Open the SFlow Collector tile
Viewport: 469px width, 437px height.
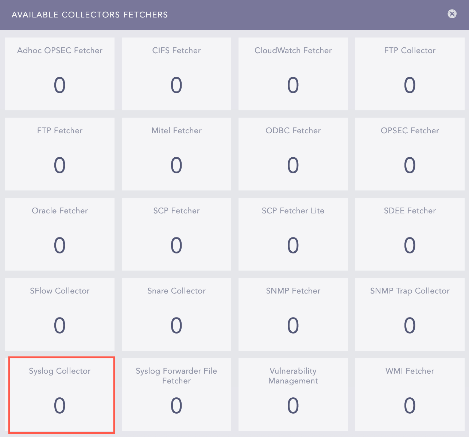tap(59, 314)
